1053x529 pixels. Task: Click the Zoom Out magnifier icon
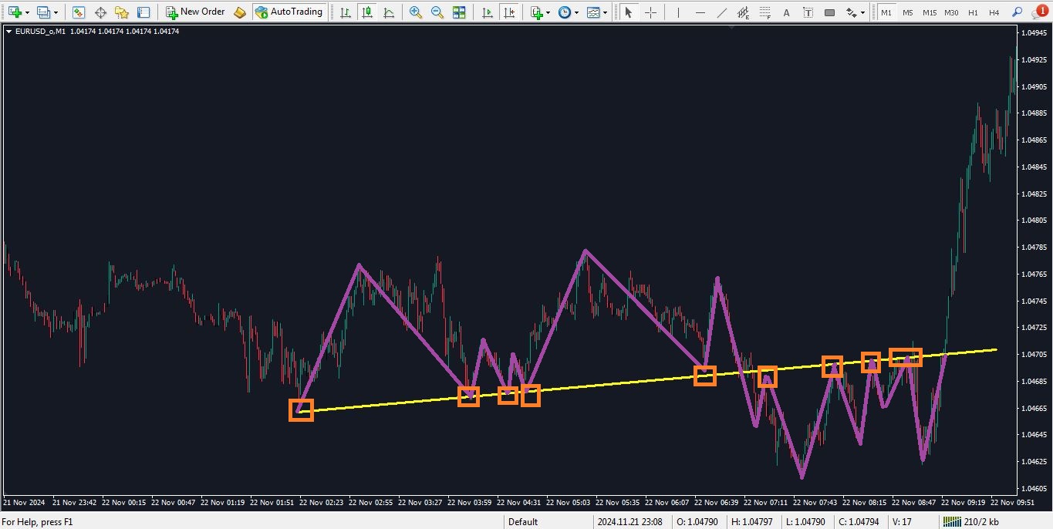point(437,12)
